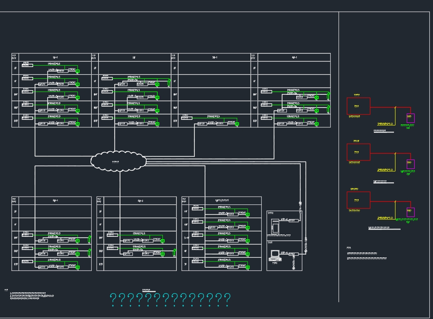Select green monitor symbol in 1#-1 2F row
This screenshot has height=319, width=433.
coord(78,71)
